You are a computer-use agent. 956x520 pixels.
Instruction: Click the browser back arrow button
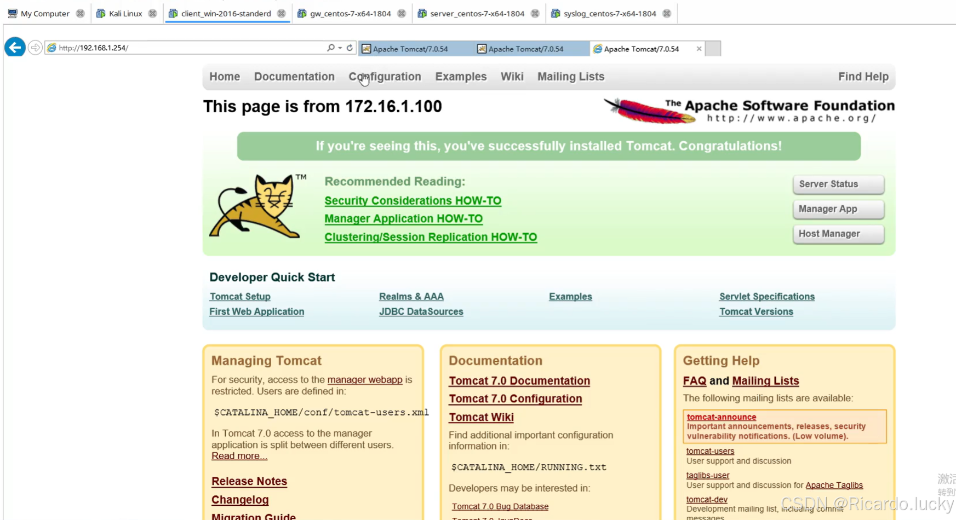click(15, 48)
